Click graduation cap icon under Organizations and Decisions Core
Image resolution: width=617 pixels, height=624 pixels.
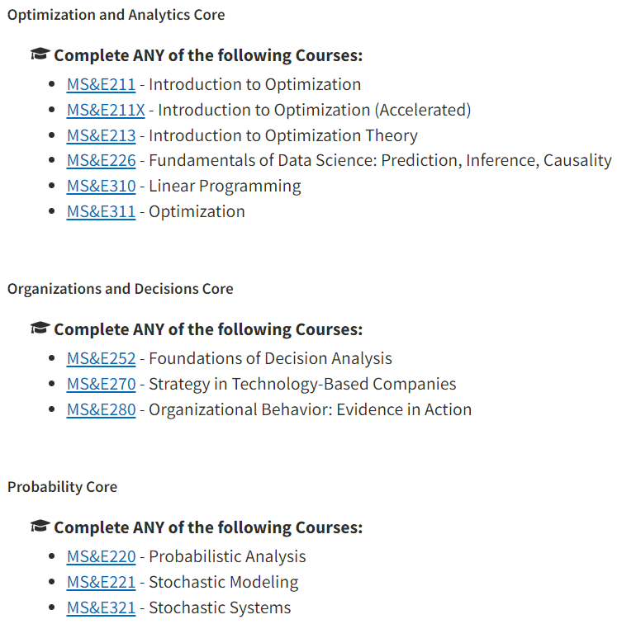(x=39, y=329)
